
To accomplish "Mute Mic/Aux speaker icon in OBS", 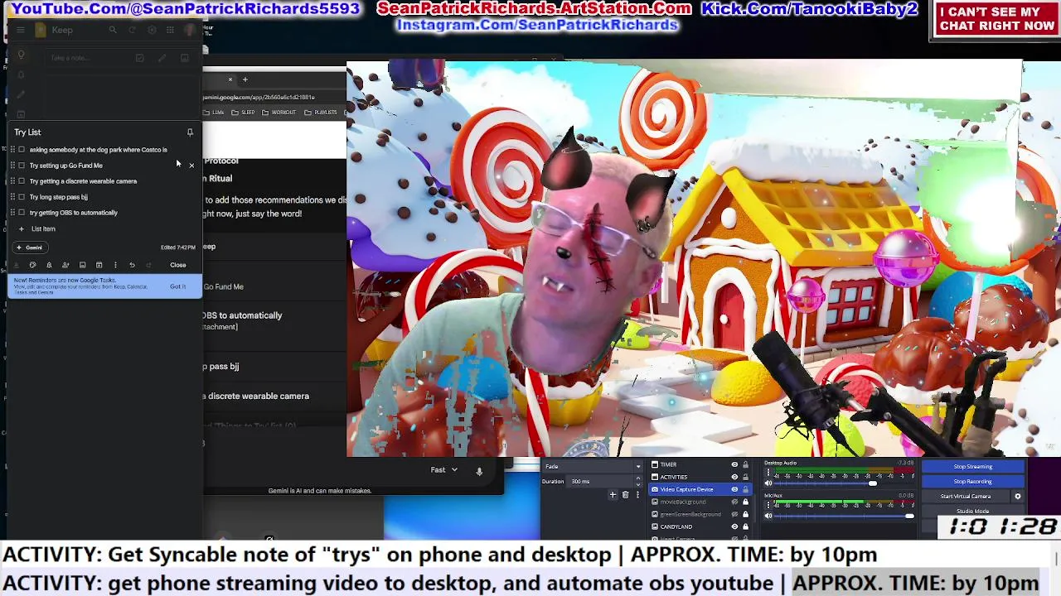I will pyautogui.click(x=768, y=516).
